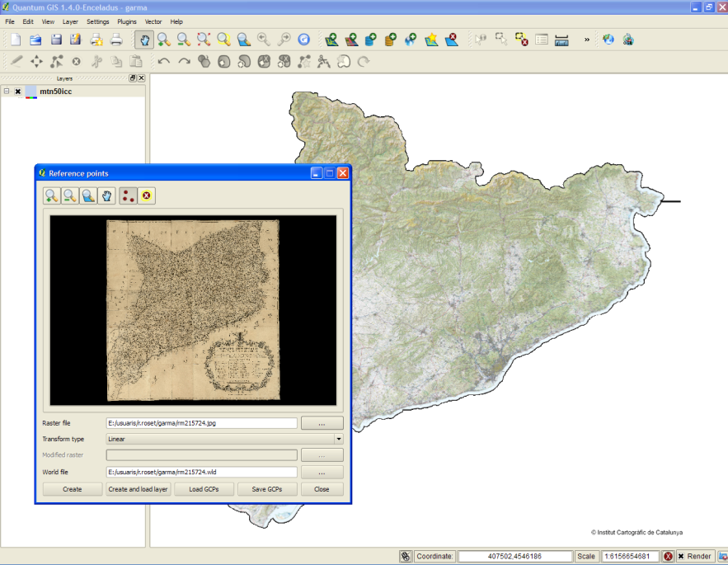Viewport: 728px width, 565px height.
Task: Collapse the mtn50icc layer tree node
Action: pos(7,91)
